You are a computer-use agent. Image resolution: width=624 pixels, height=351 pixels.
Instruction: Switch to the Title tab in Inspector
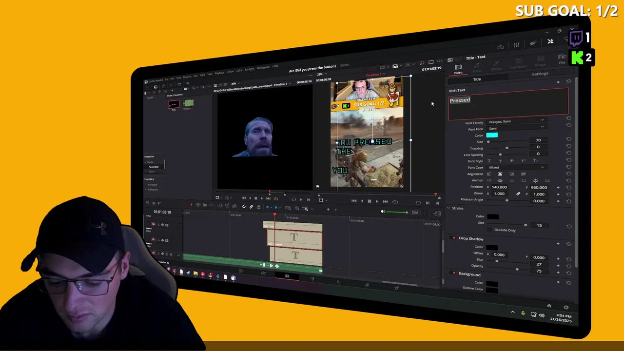477,79
